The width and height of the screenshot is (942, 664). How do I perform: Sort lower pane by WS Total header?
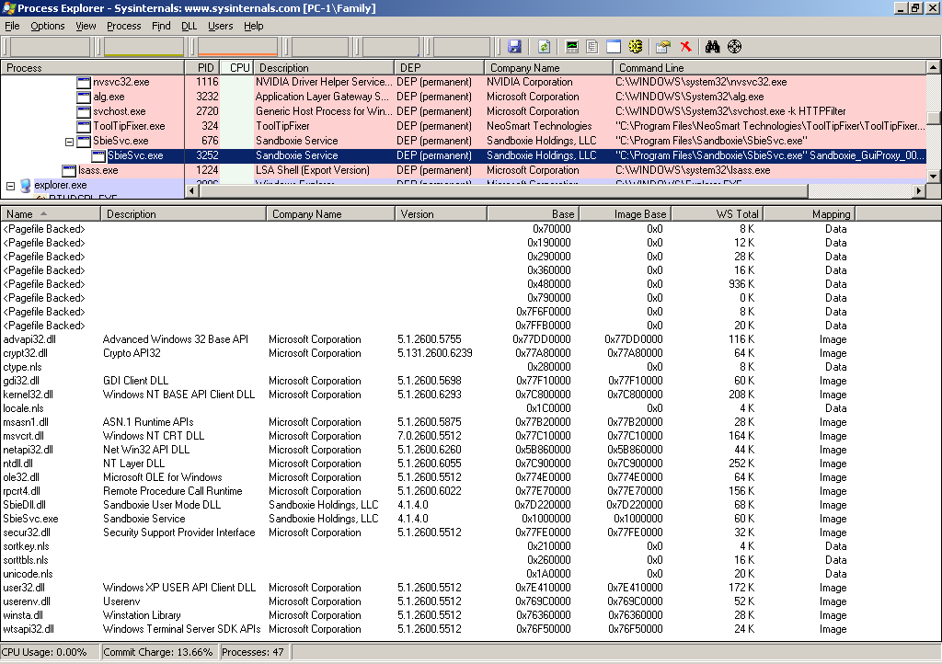click(x=717, y=214)
